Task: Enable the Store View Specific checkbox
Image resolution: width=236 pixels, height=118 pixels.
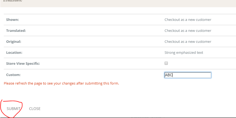Action: [166, 63]
